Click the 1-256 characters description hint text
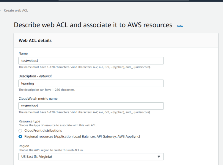The height and width of the screenshot is (165, 223). click(x=47, y=90)
